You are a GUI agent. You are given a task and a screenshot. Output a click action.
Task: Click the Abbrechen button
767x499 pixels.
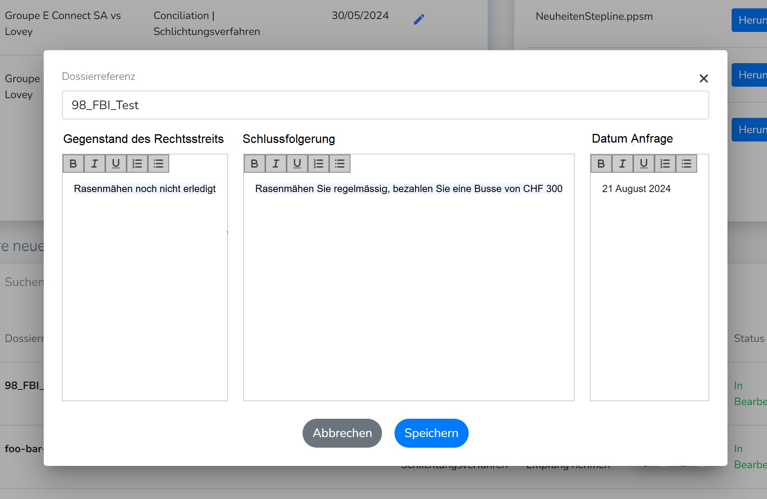342,433
